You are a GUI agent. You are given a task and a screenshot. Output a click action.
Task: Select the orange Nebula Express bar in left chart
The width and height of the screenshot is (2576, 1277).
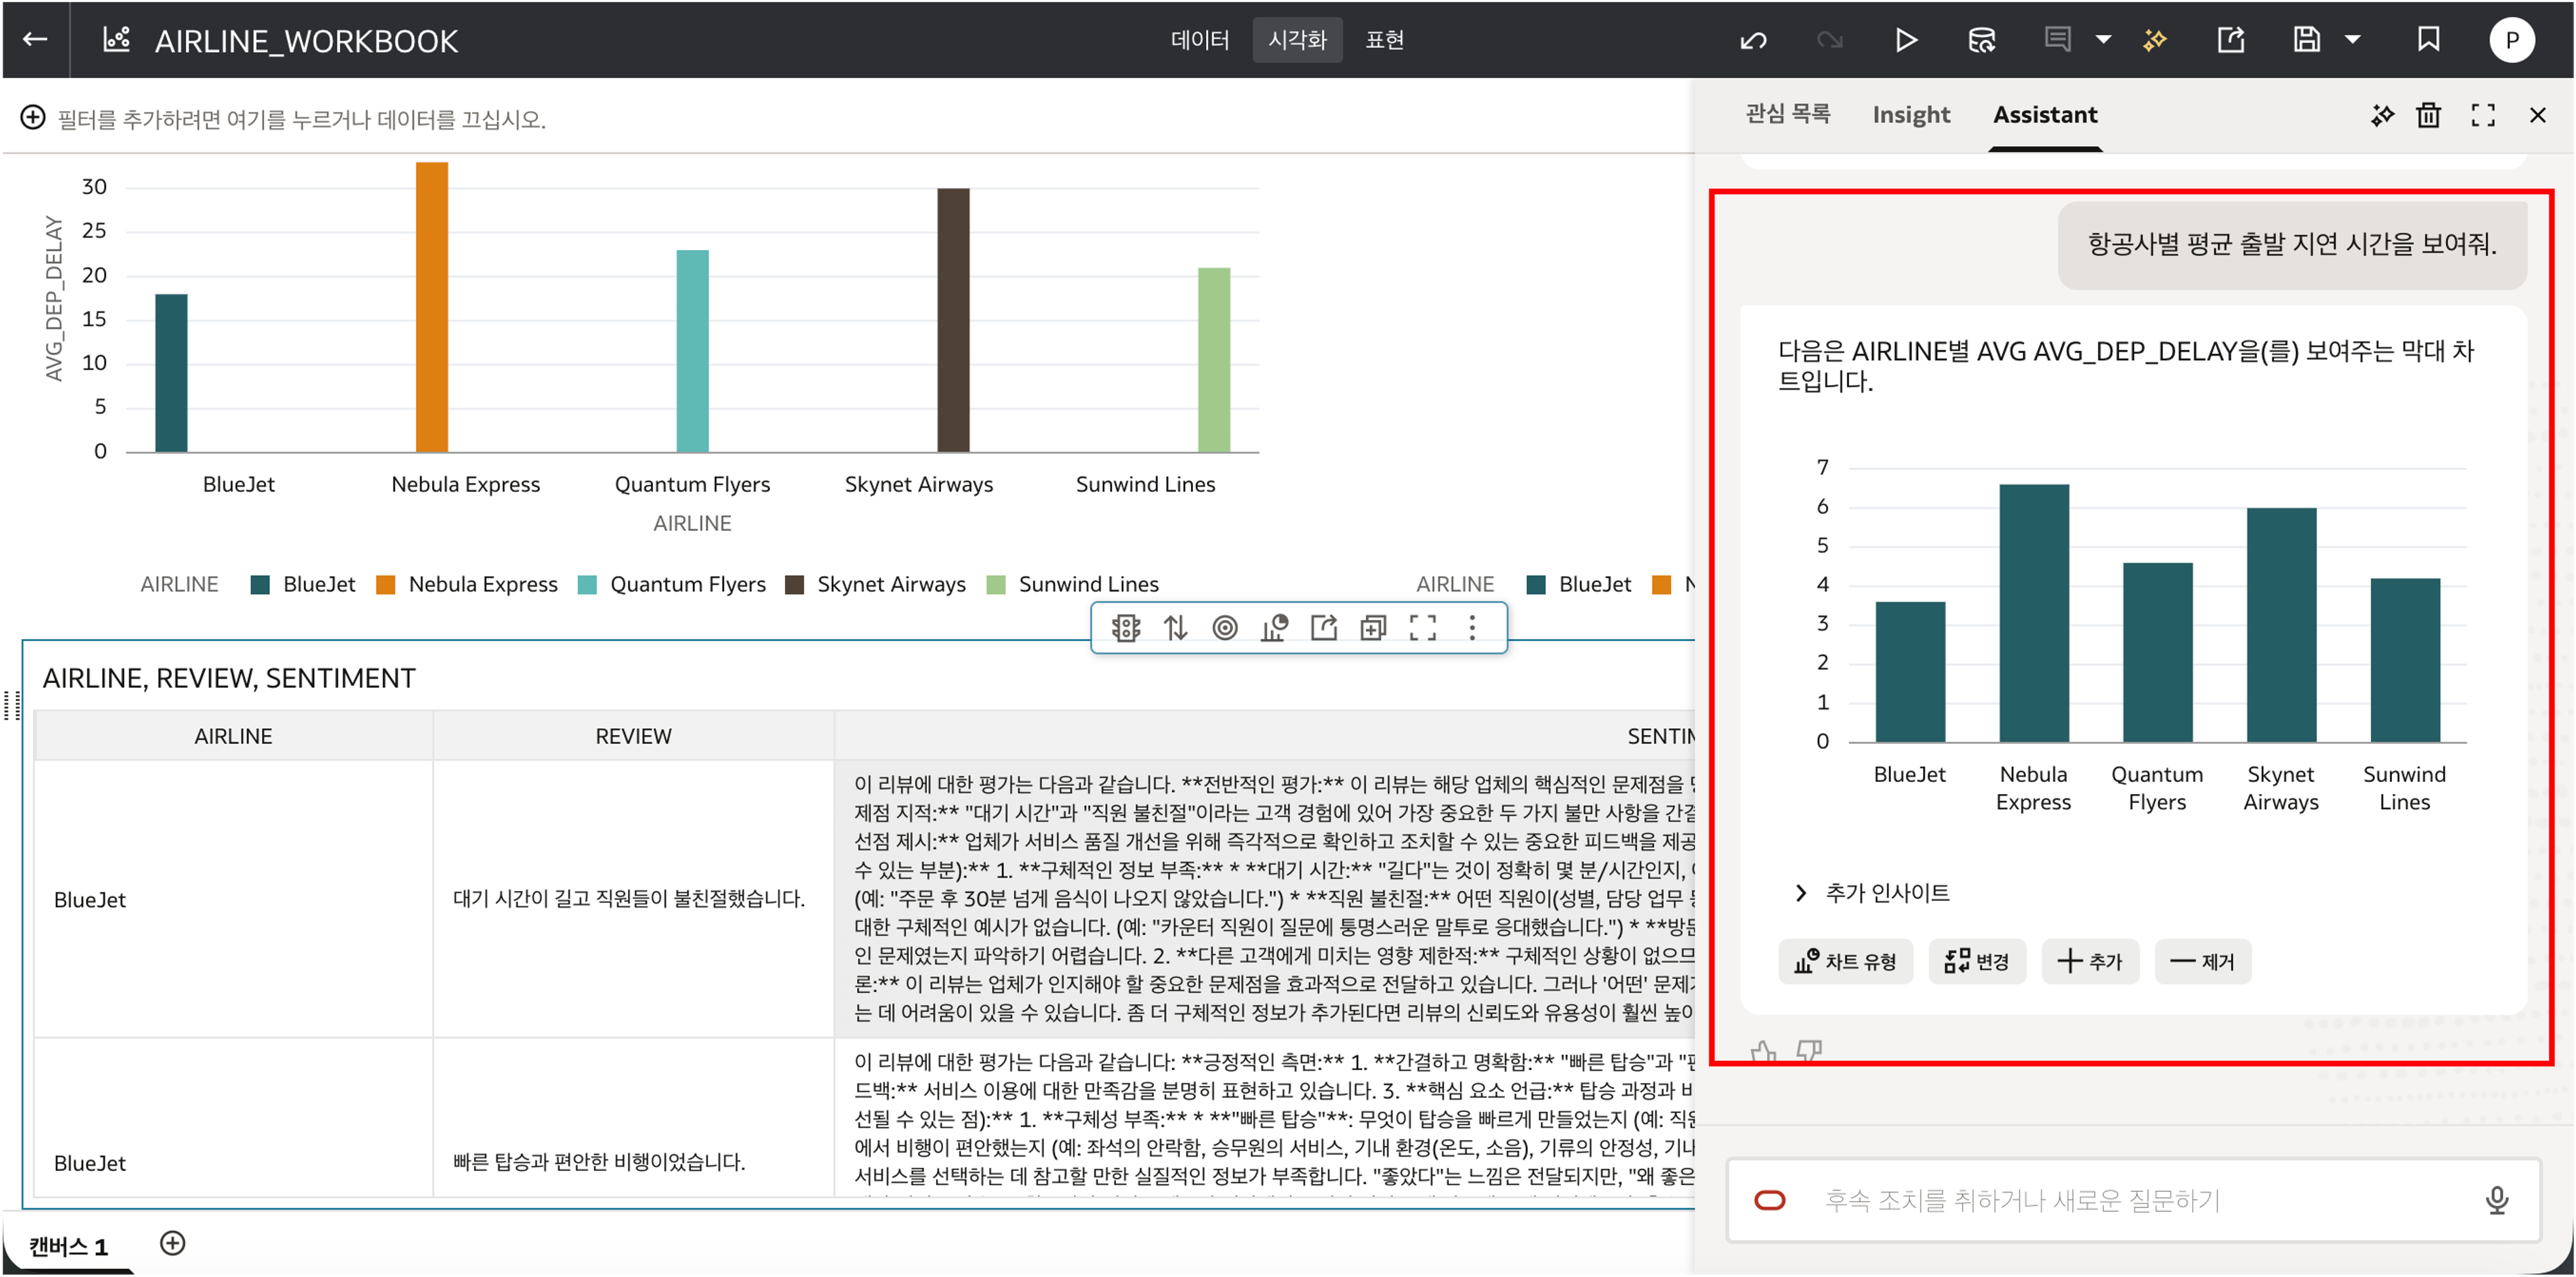pyautogui.click(x=431, y=307)
